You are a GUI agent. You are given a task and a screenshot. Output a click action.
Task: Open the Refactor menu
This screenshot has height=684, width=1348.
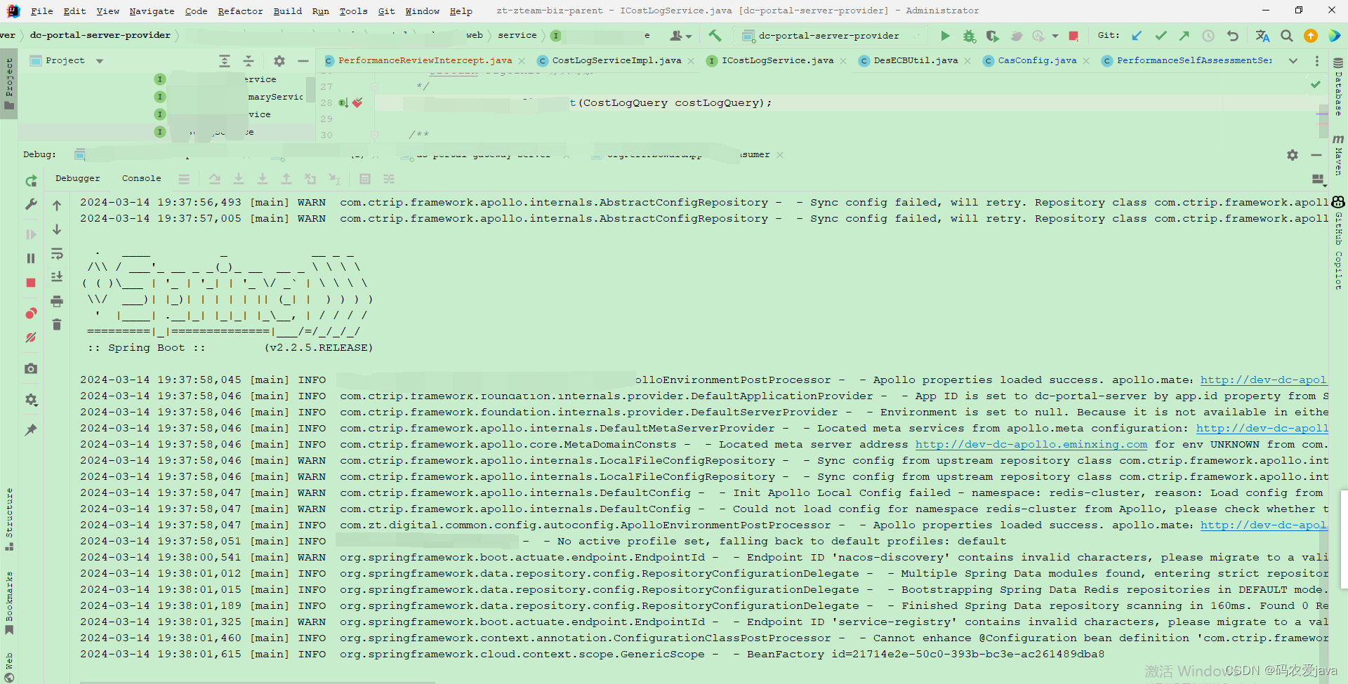click(x=240, y=11)
